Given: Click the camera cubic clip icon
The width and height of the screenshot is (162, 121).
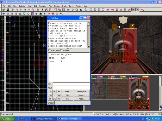Looking at the screenshot, I should click(x=81, y=10).
